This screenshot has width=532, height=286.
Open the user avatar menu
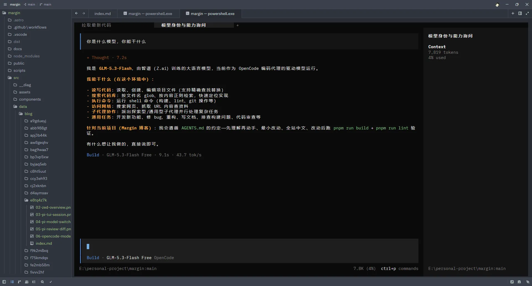pos(497,5)
